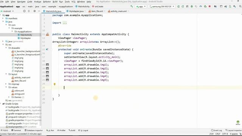Click the Collapse All icon in project panel
Screen dimensions: 242x136
pyautogui.click(x=29, y=11)
